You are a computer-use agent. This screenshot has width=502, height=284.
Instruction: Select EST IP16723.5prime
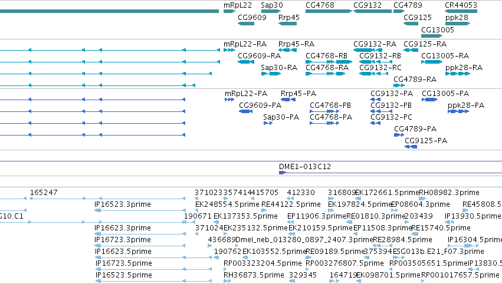point(123,263)
